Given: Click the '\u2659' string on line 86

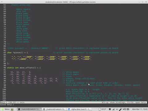Looking at the screenshot, I should click(x=22, y=59).
